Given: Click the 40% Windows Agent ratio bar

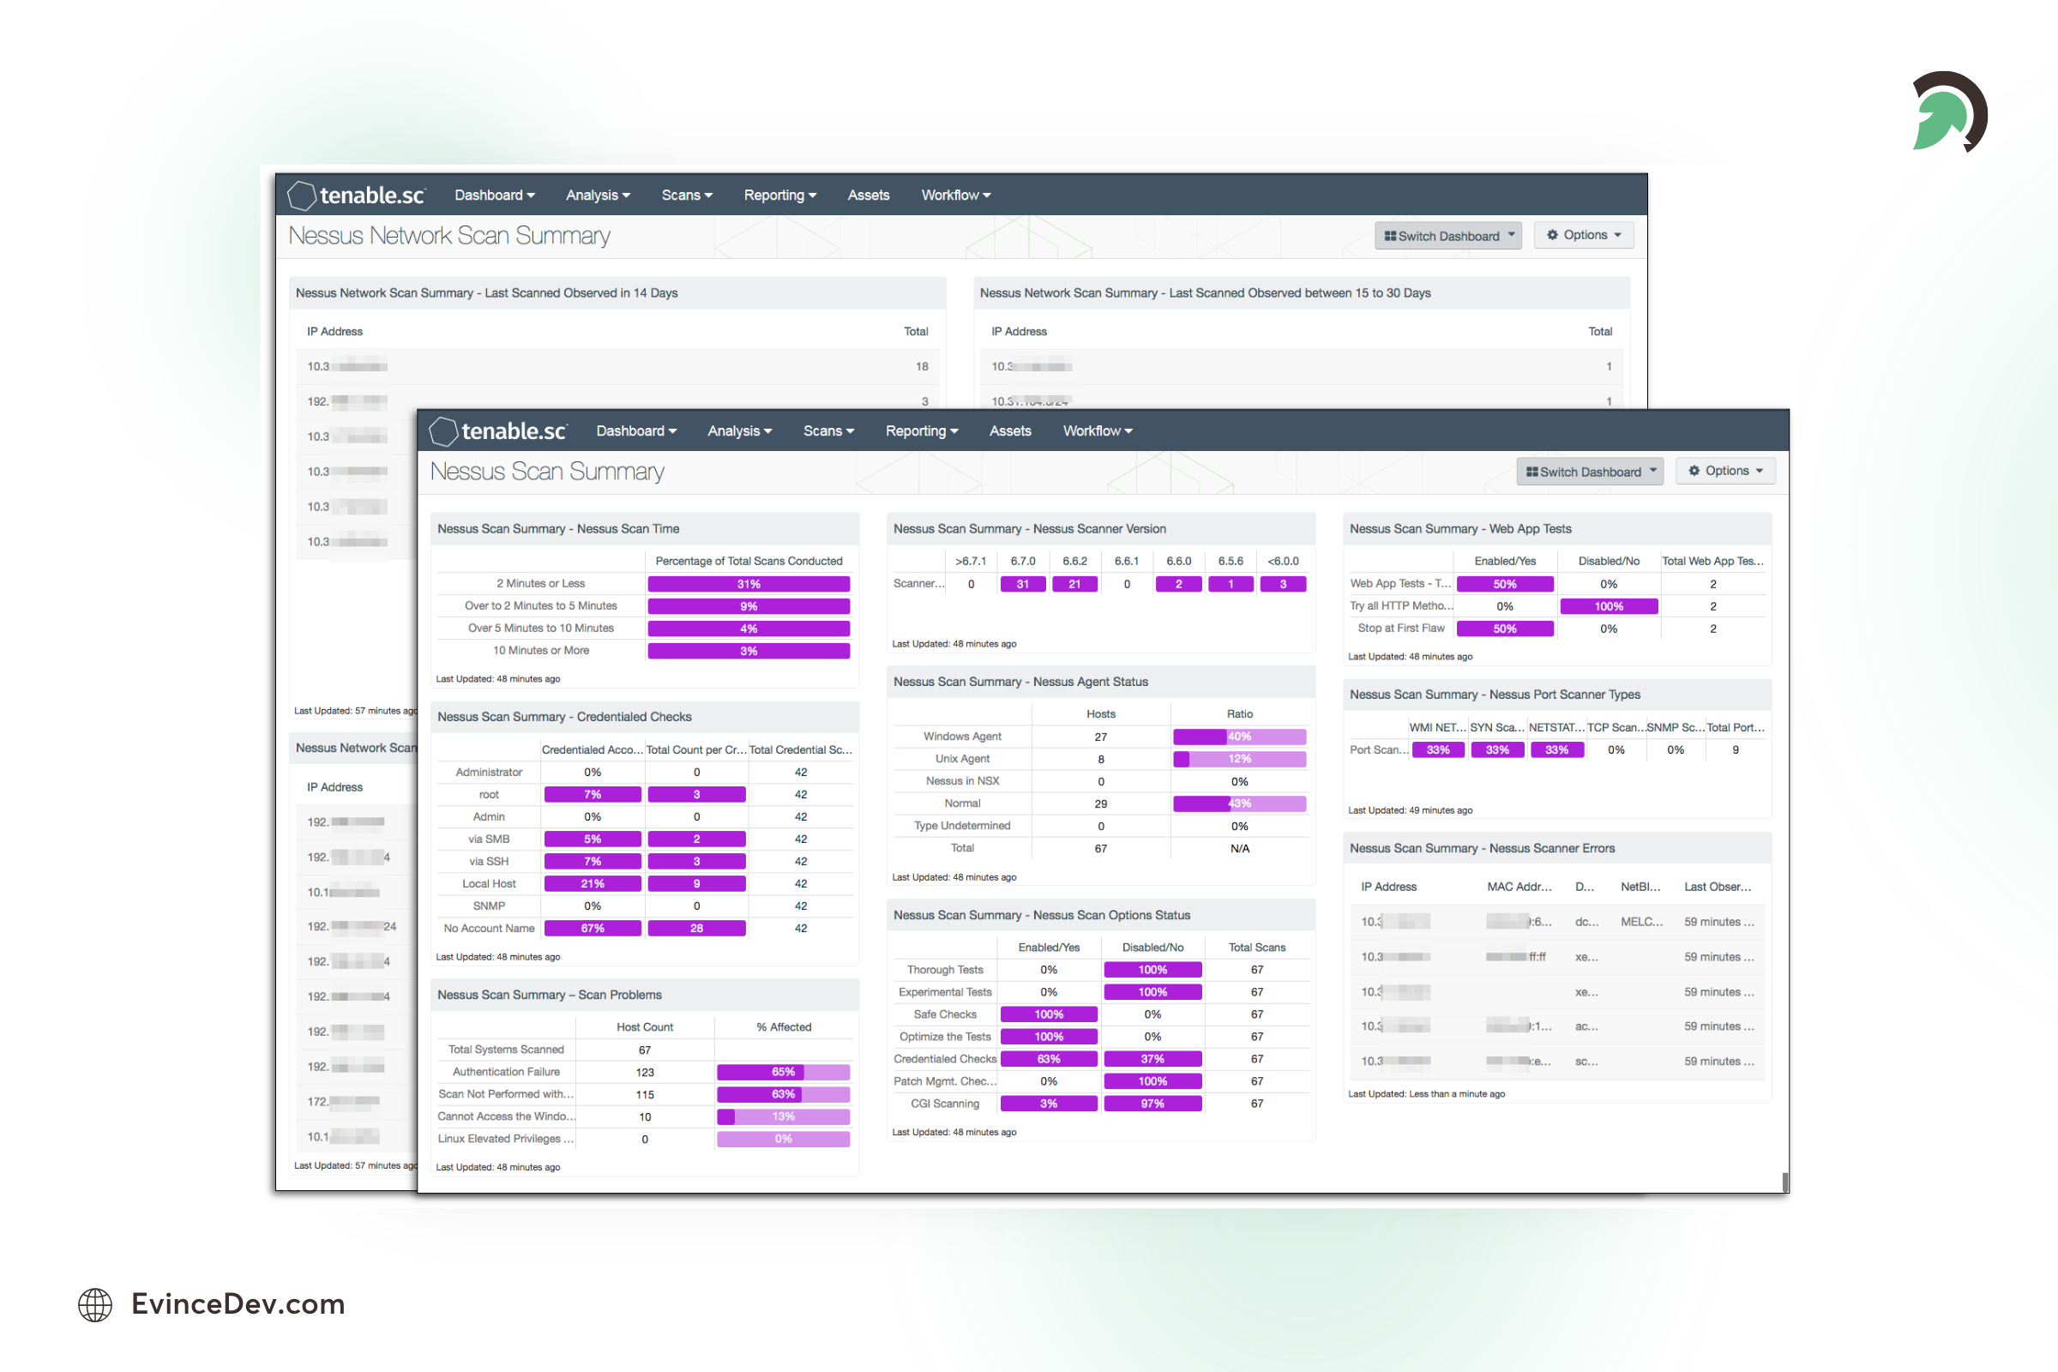Looking at the screenshot, I should [x=1240, y=737].
